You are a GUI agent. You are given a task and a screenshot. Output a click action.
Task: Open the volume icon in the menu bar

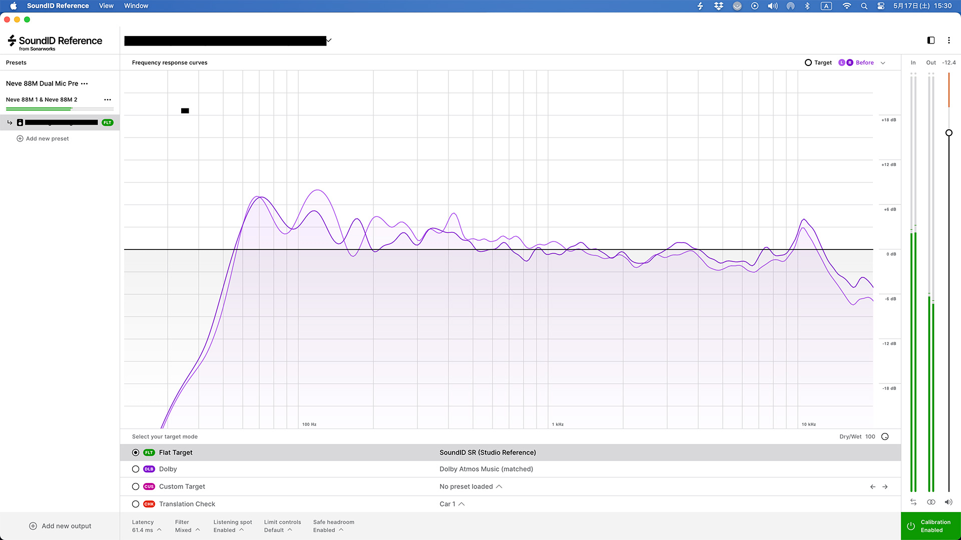[773, 6]
